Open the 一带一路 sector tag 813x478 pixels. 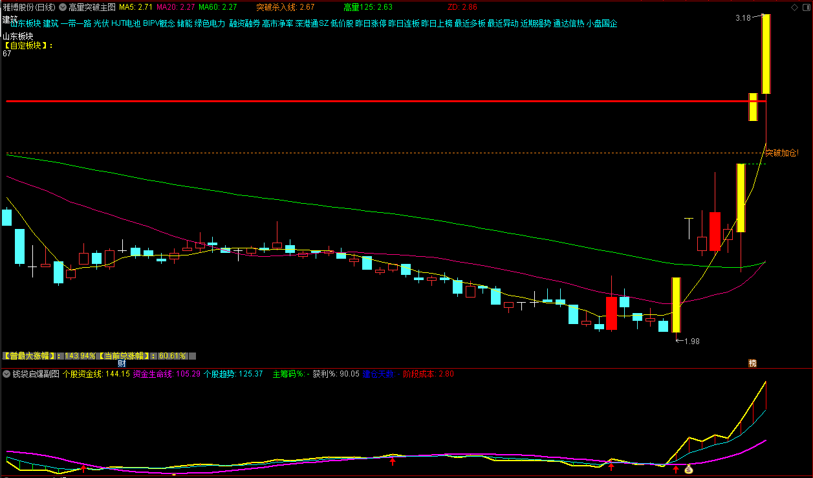click(76, 23)
